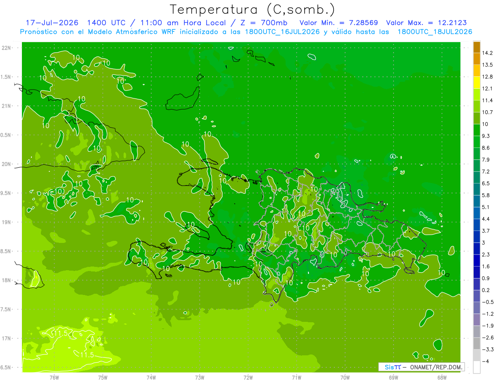Click the '76W' longitude axis label
This screenshot has width=496, height=383.
(54, 377)
